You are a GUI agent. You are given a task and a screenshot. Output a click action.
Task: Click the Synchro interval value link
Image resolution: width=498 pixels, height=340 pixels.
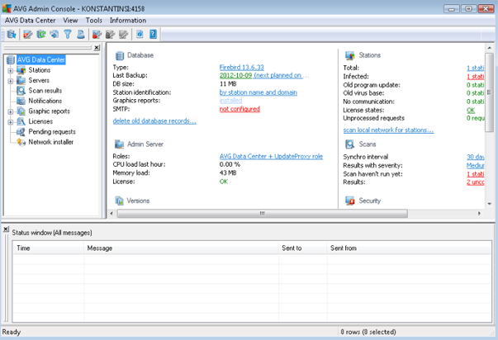[476, 157]
